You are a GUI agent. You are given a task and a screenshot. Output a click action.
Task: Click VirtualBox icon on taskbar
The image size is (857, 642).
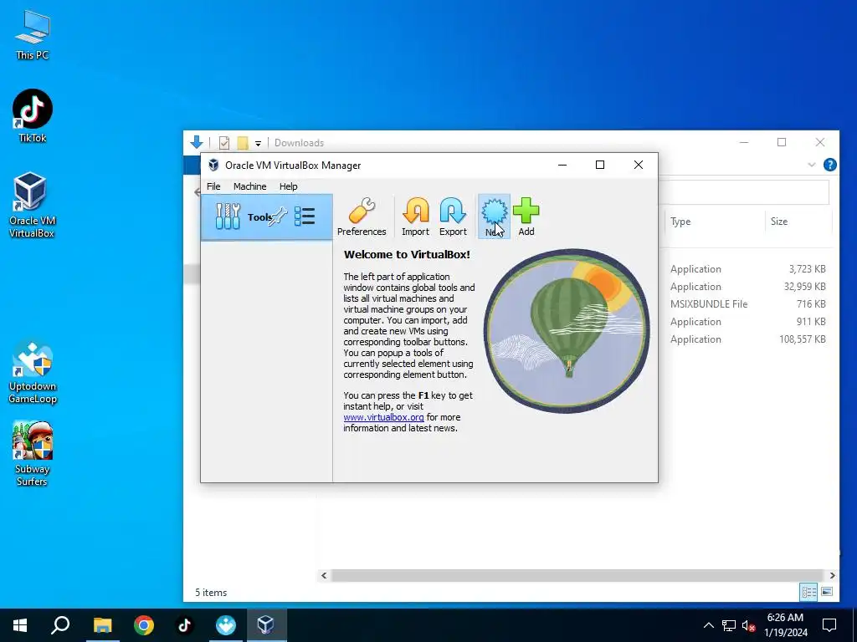pos(266,625)
